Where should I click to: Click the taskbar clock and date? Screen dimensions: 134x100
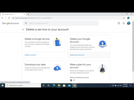[125, 85]
